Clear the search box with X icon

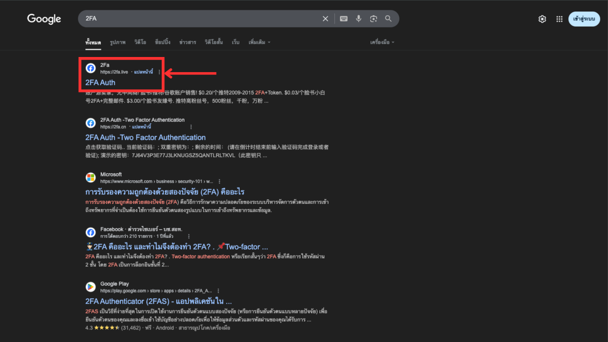tap(325, 19)
